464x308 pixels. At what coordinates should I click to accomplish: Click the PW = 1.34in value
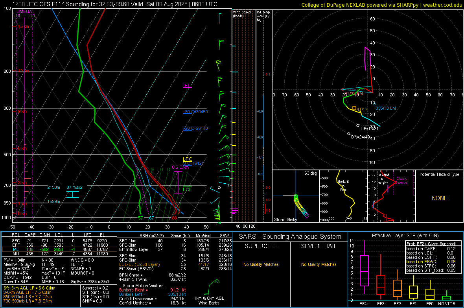pyautogui.click(x=14, y=260)
